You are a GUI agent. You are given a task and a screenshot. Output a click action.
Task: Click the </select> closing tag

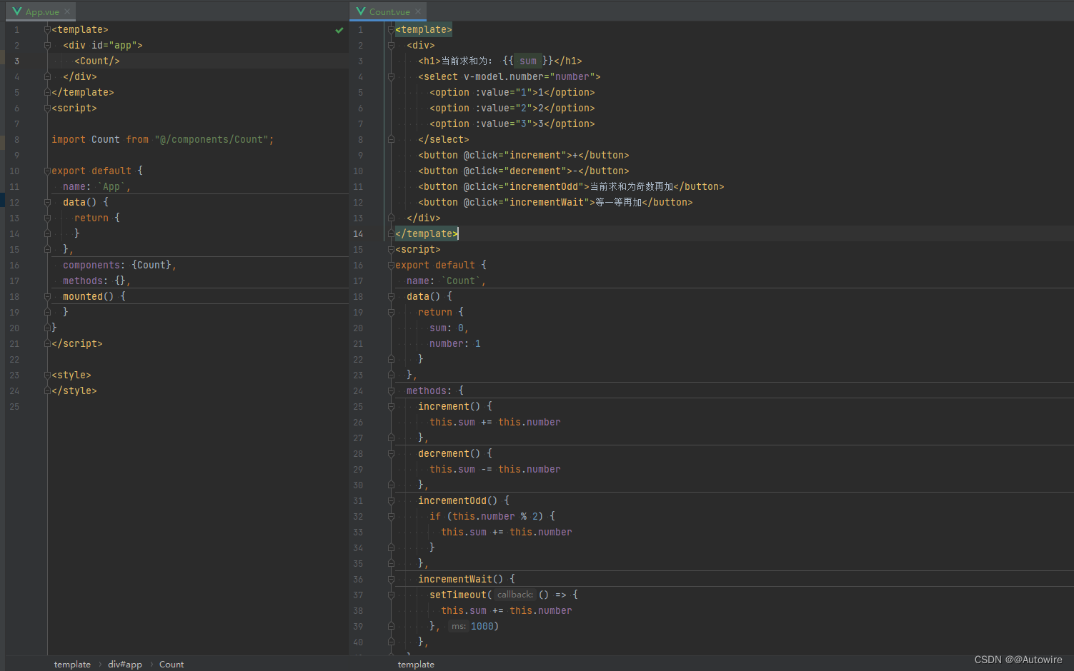(x=444, y=139)
